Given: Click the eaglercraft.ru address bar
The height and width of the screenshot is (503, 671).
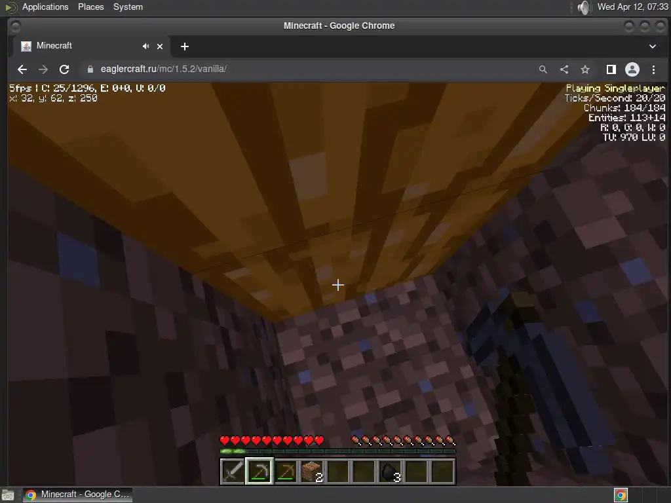Looking at the screenshot, I should click(x=299, y=69).
